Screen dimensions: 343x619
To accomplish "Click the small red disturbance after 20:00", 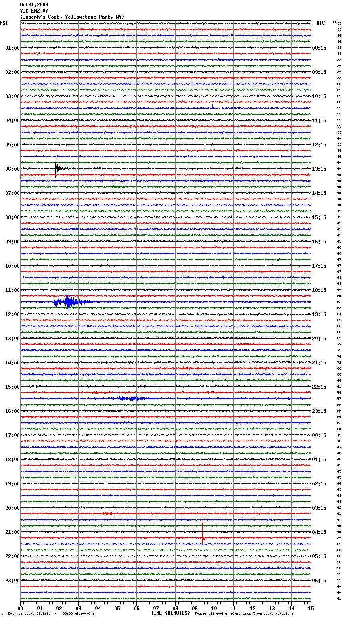I will tap(108, 514).
